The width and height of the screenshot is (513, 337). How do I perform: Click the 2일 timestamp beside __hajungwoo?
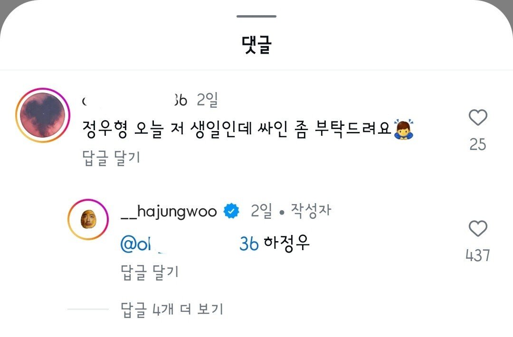261,211
